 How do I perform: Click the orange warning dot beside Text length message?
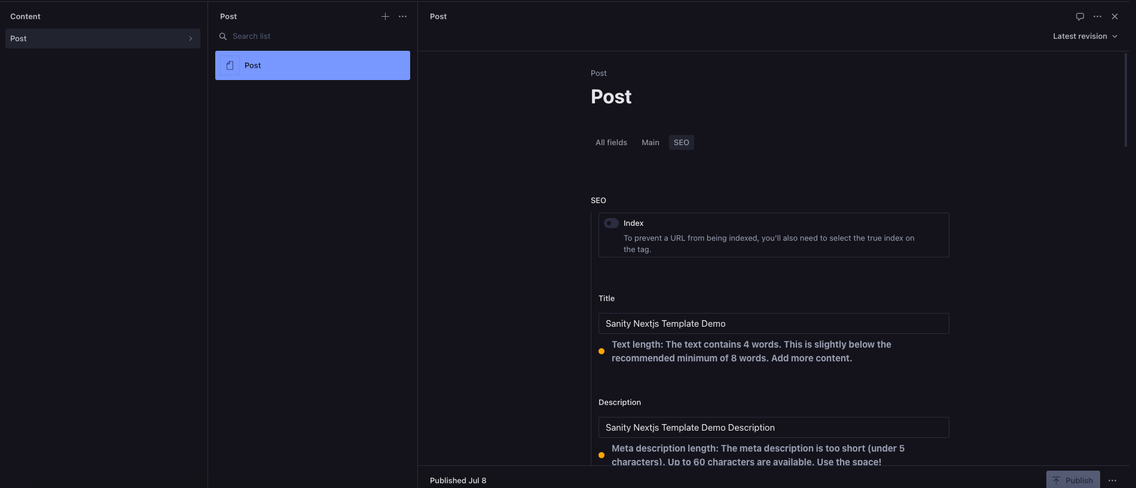pos(601,351)
